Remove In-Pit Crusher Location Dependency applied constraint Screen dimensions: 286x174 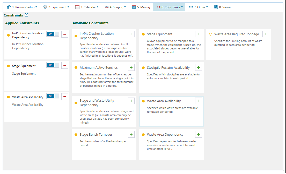65,34
